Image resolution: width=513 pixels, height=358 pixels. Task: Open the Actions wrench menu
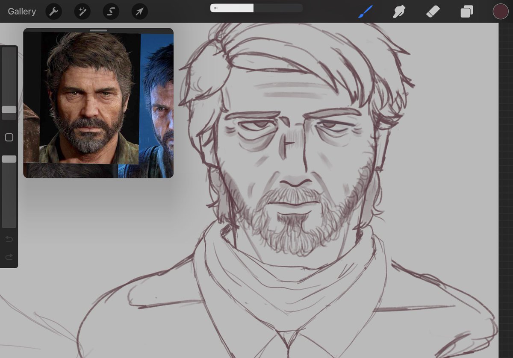pos(54,12)
